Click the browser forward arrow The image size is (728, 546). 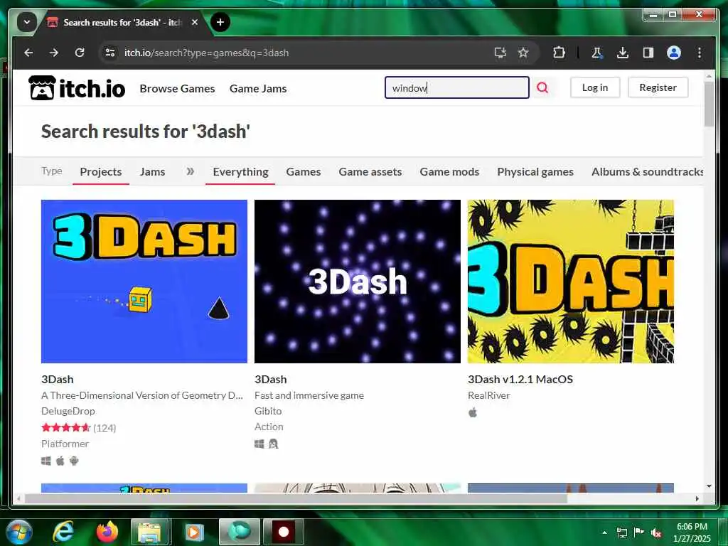(54, 53)
